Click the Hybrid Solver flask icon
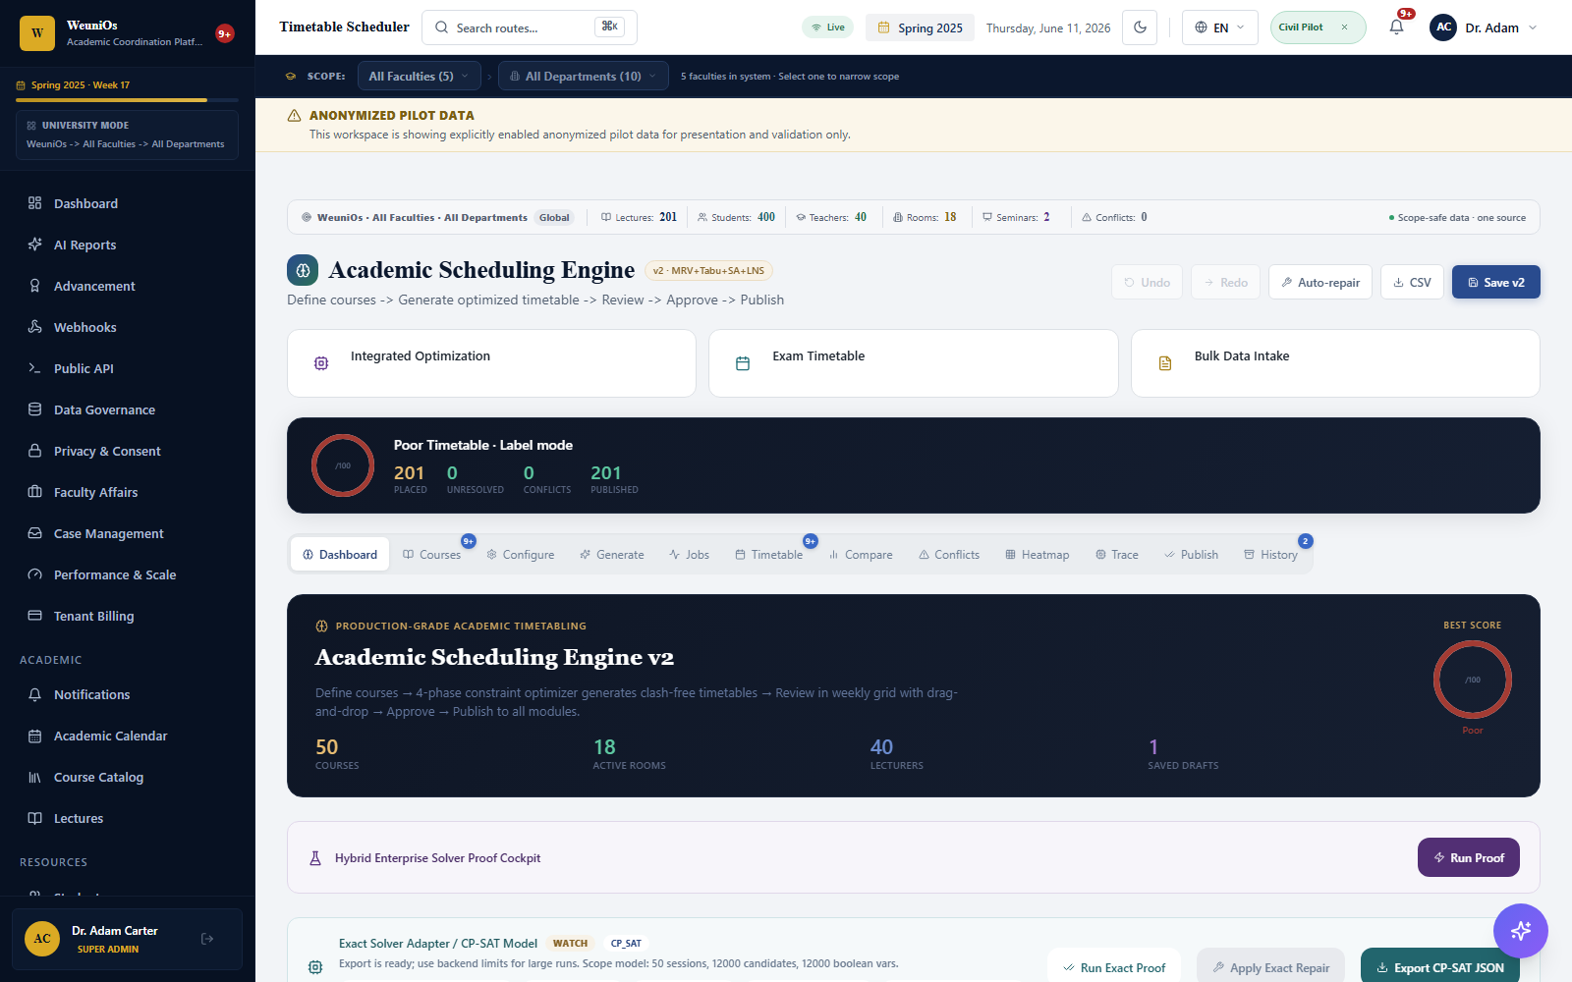Screen dimensions: 1572x982 (315, 858)
